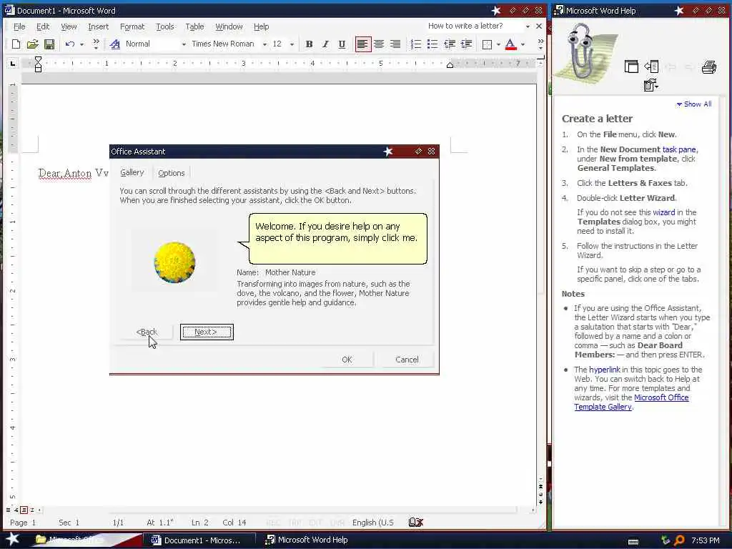This screenshot has height=549, width=732.
Task: Switch to the Gallery tab
Action: point(132,172)
